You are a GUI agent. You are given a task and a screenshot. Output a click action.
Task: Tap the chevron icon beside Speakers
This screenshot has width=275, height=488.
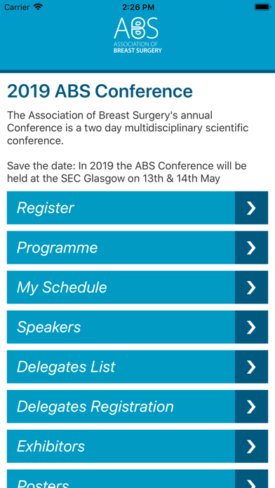pos(251,327)
